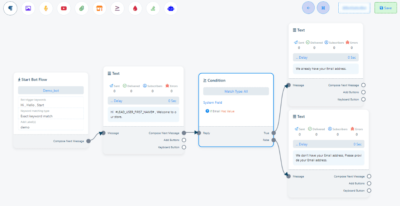The width and height of the screenshot is (400, 206).
Task: Click the green stacked layers icon
Action: click(x=153, y=8)
